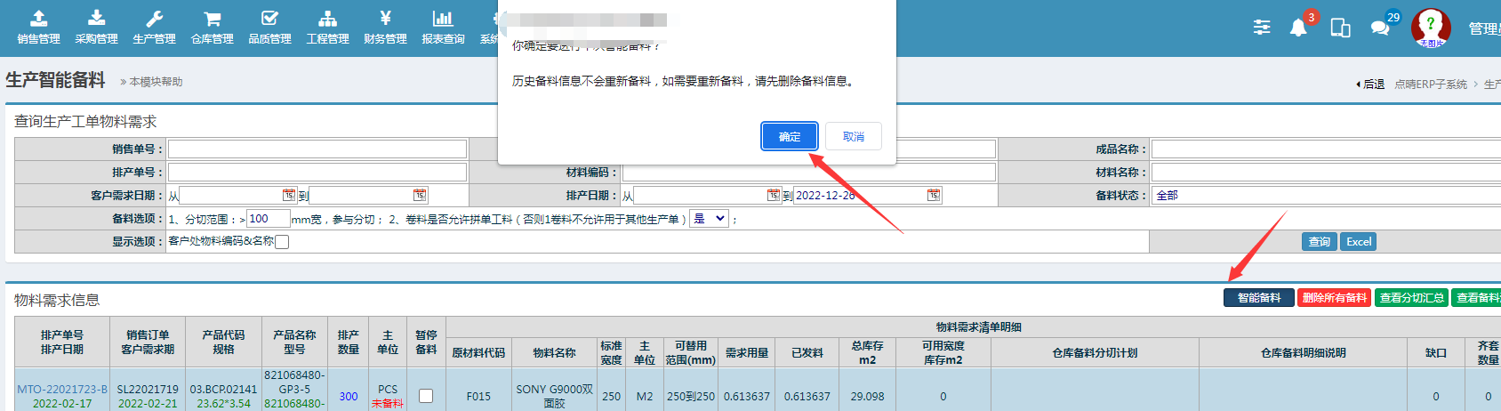Open the 报表查询 menu
Image resolution: width=1501 pixels, height=411 pixels.
click(443, 27)
